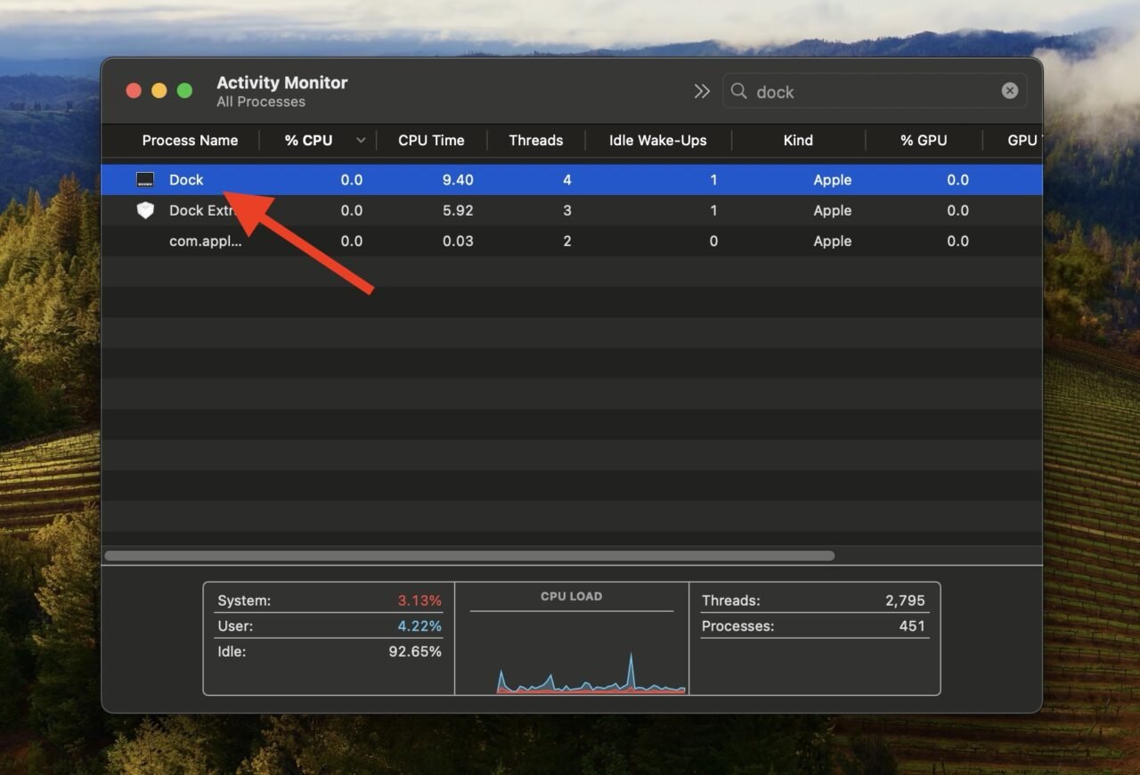Viewport: 1140px width, 775px height.
Task: Click Kind Apple in com.appl row
Action: tap(833, 241)
